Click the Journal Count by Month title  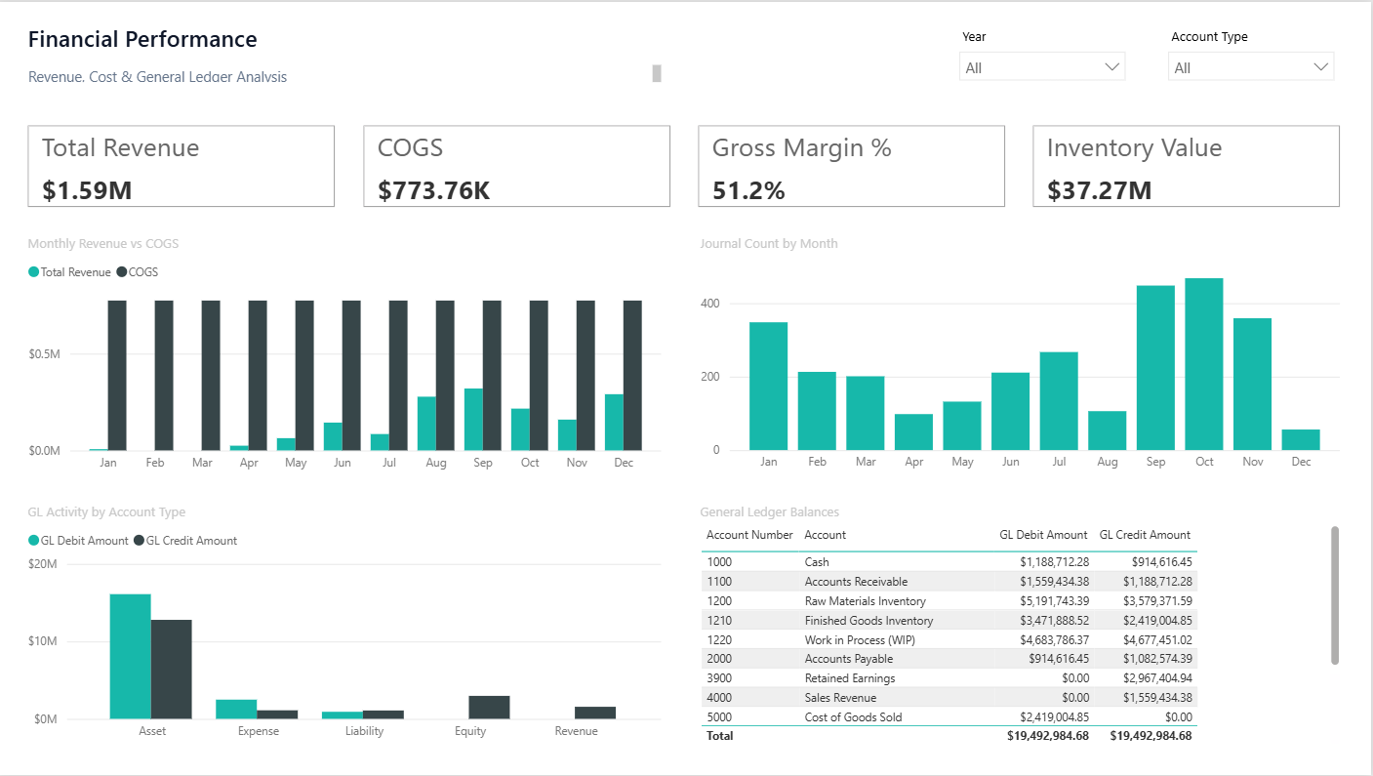pyautogui.click(x=769, y=244)
